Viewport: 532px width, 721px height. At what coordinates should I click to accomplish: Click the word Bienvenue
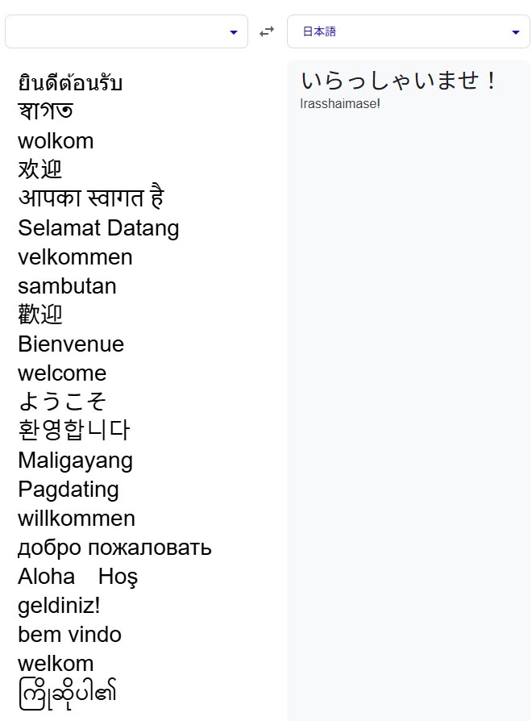pyautogui.click(x=71, y=344)
